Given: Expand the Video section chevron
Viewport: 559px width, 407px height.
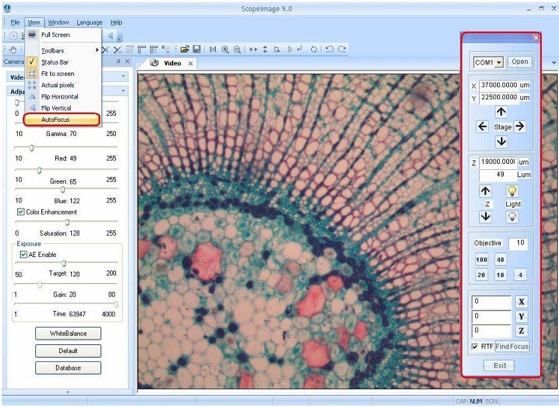Looking at the screenshot, I should pyautogui.click(x=123, y=76).
